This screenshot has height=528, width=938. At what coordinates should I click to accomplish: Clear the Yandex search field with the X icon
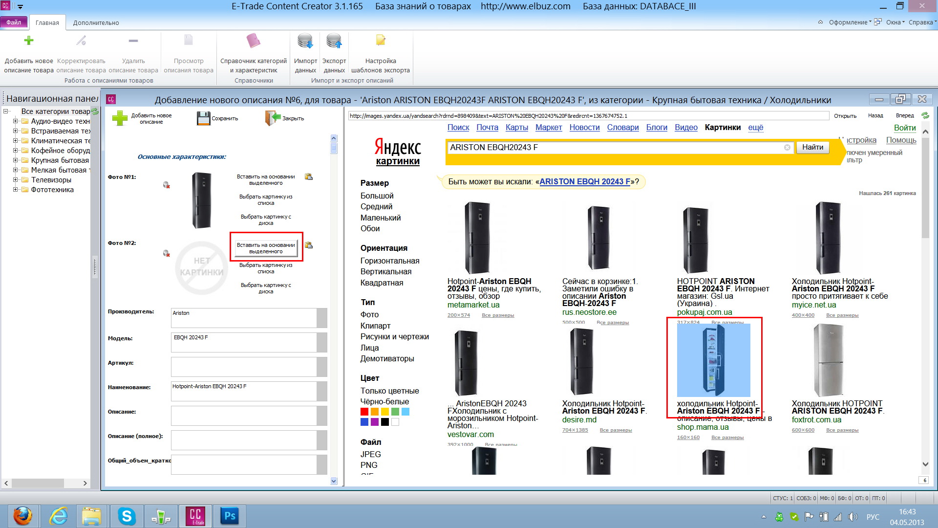point(787,147)
